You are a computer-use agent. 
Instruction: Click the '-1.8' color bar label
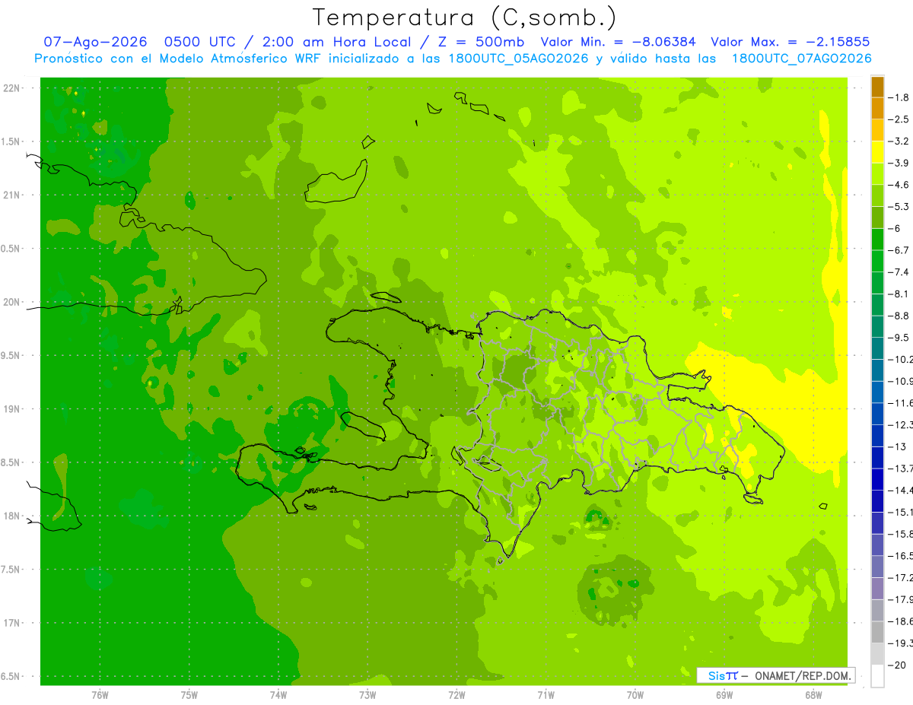(x=899, y=97)
